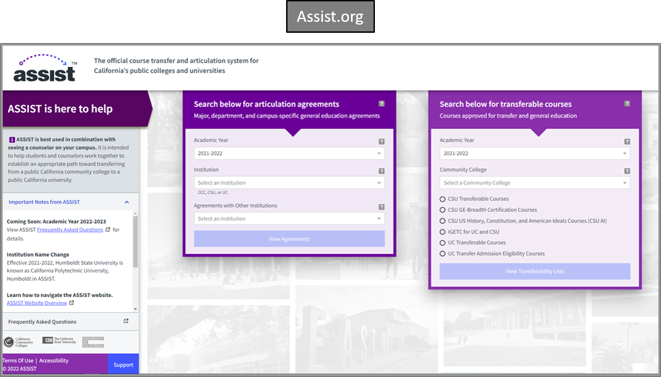The image size is (661, 377).
Task: Click the Support button
Action: coord(123,365)
